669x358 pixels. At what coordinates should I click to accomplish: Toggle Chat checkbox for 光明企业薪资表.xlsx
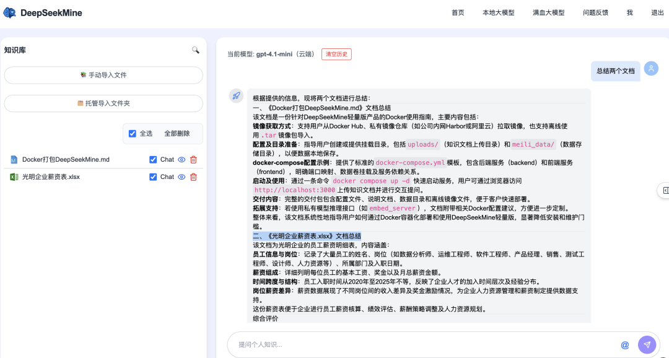coord(153,177)
